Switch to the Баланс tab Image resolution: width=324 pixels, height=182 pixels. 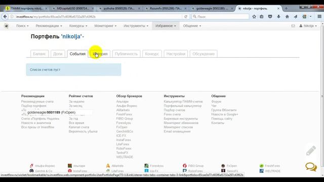(39, 54)
